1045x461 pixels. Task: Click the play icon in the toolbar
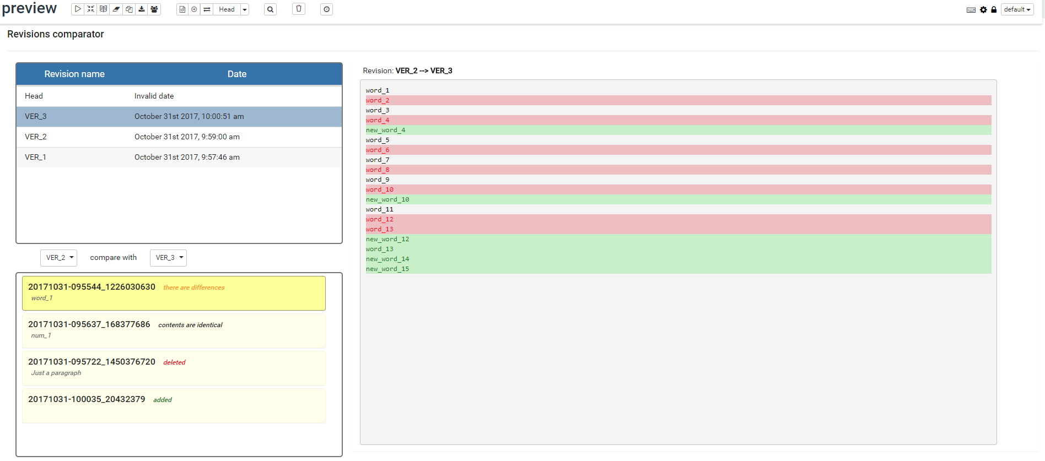pyautogui.click(x=78, y=9)
